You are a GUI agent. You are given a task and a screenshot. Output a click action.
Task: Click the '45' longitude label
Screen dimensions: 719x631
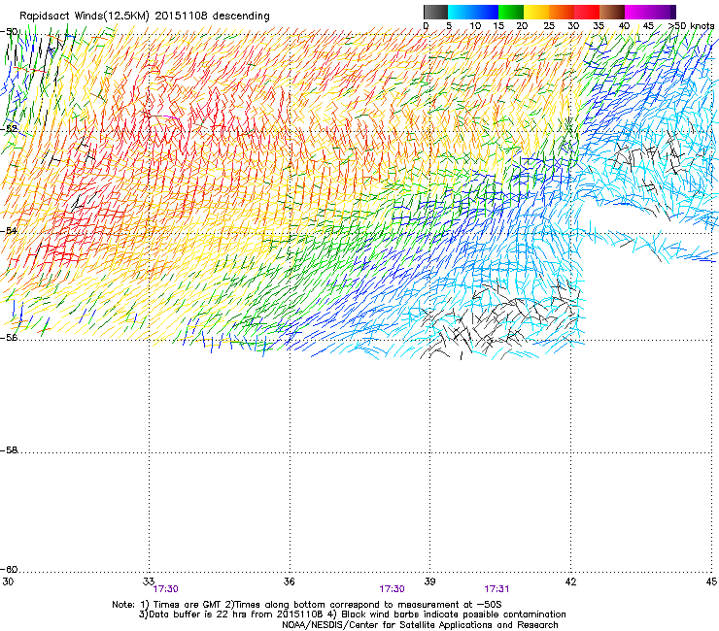pos(711,581)
